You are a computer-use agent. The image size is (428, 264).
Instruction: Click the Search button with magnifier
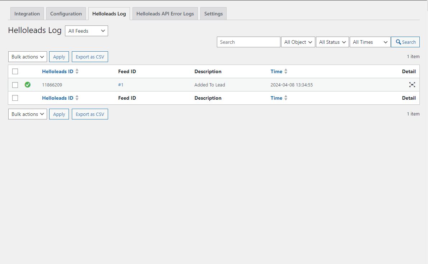click(405, 42)
